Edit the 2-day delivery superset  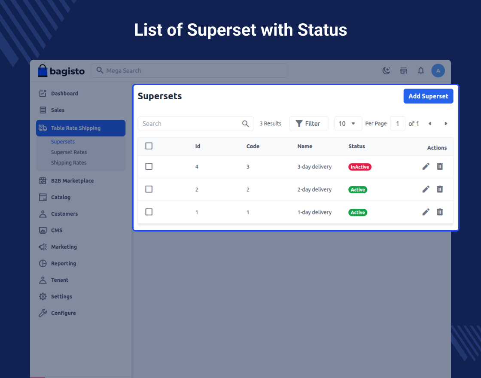pos(426,189)
